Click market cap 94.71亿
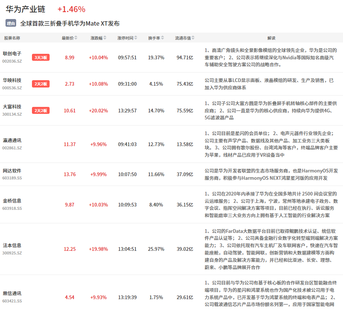Screen dimensions: 343x309 185,57
